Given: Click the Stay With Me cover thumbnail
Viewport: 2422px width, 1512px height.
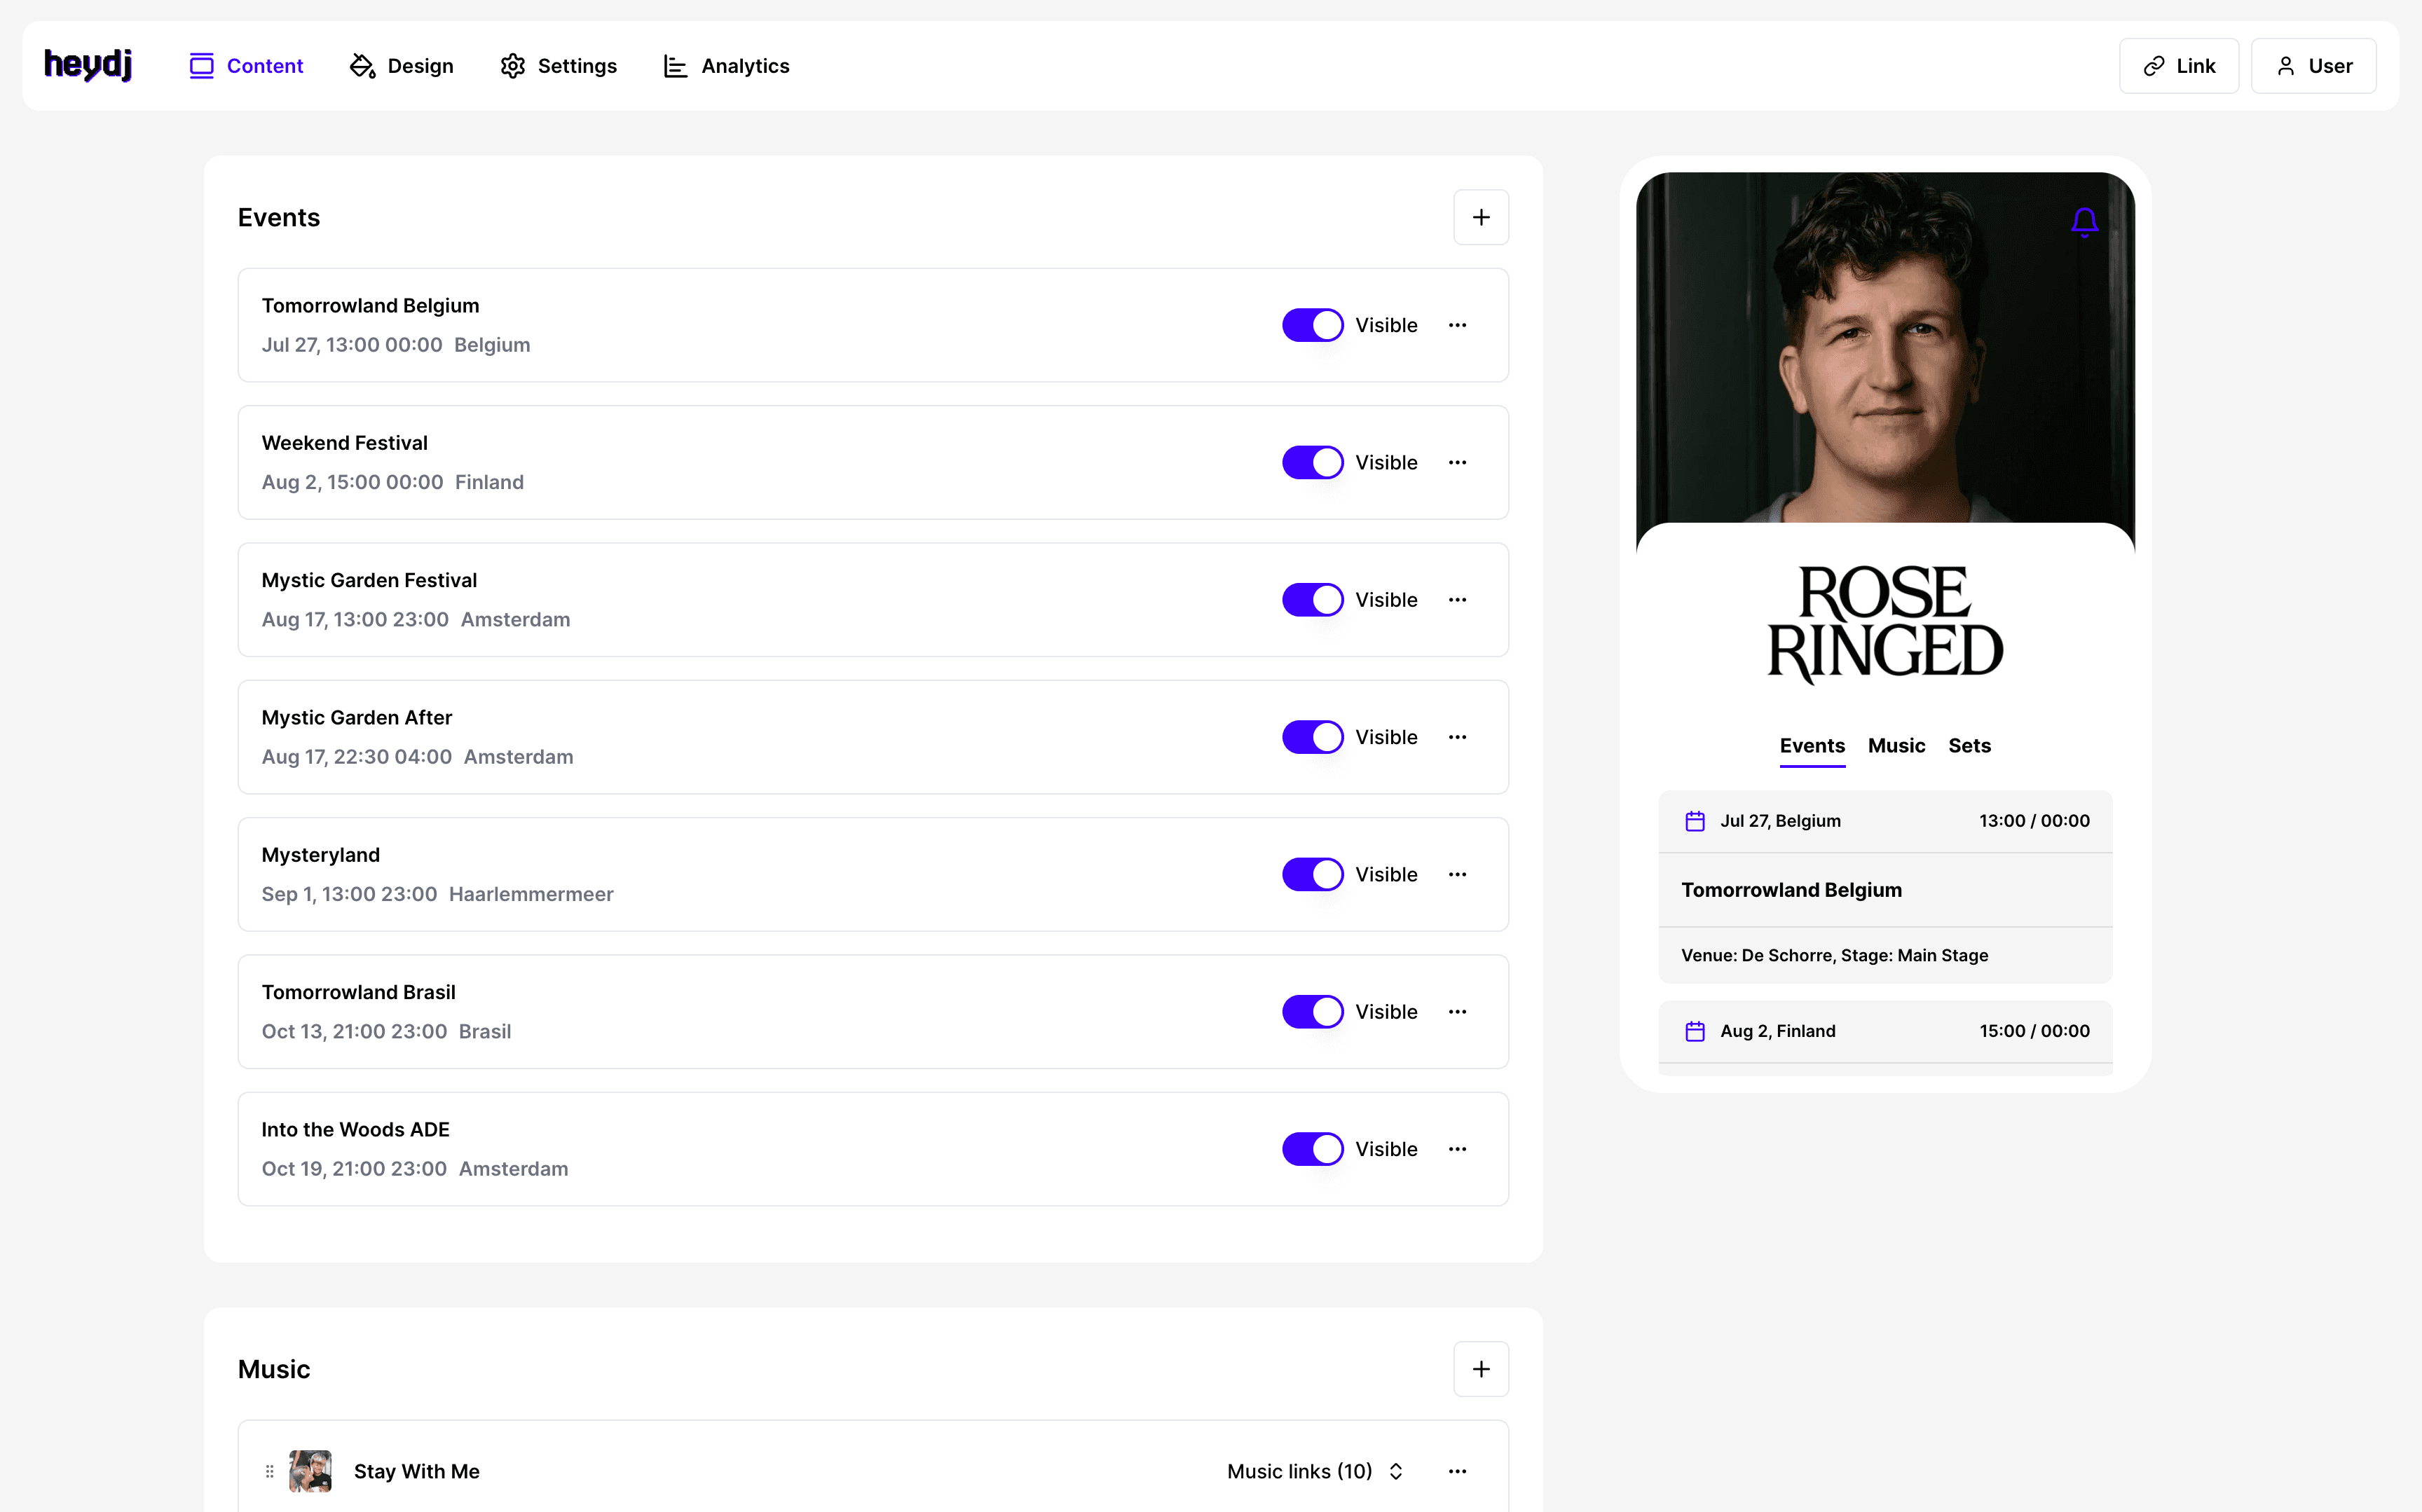Looking at the screenshot, I should [310, 1471].
